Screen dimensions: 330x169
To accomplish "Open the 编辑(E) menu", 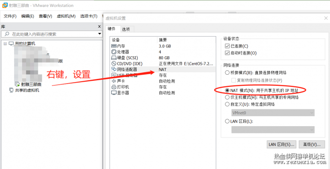I will tap(27, 16).
